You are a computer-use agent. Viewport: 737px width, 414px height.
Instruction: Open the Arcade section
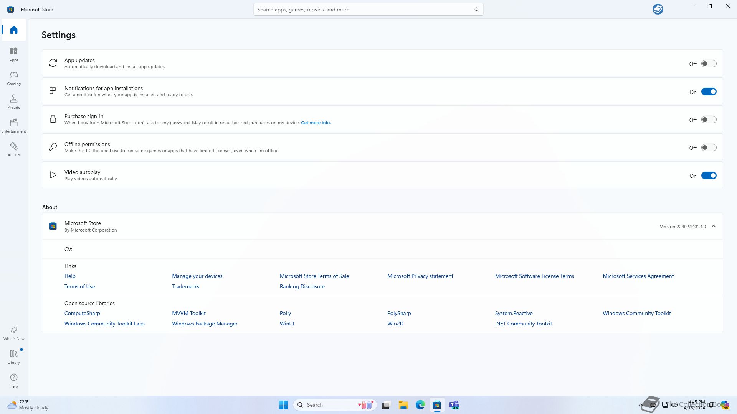tap(14, 102)
